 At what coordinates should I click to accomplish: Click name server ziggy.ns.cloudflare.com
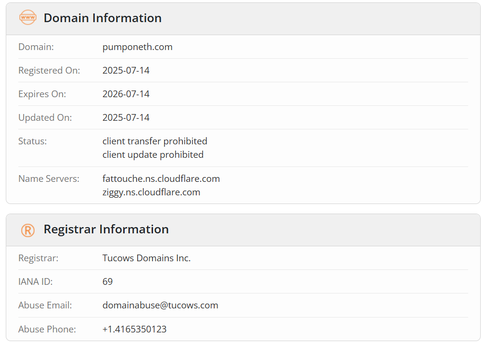tap(151, 192)
